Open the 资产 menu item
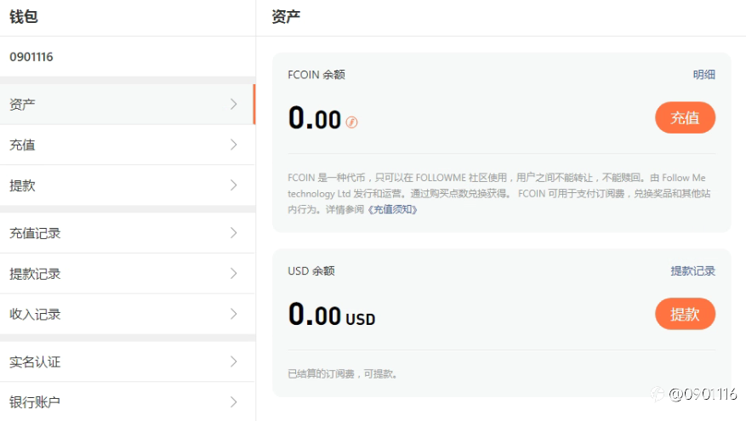 [128, 104]
